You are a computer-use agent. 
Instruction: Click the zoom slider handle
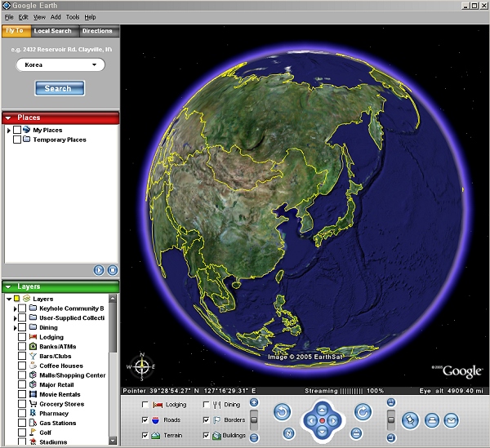tap(254, 419)
